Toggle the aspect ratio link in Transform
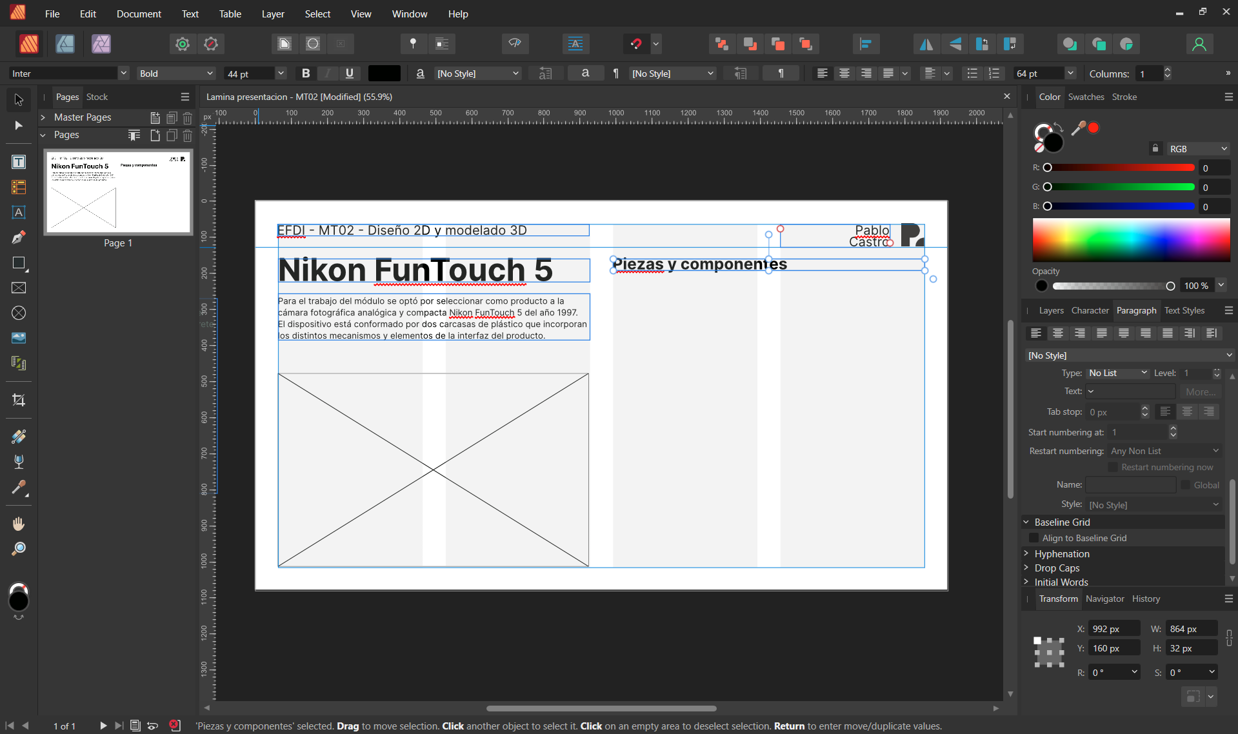 coord(1230,639)
